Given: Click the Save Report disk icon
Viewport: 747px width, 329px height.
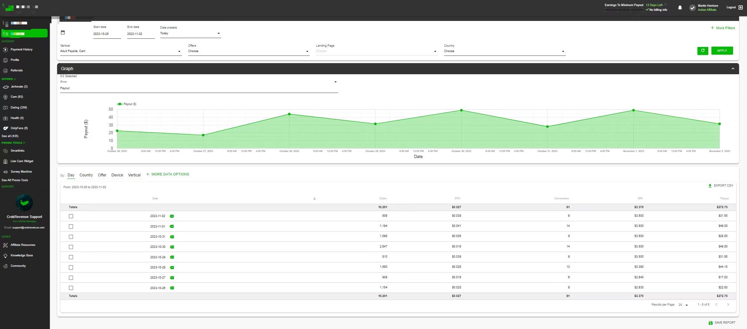Looking at the screenshot, I should coord(710,323).
